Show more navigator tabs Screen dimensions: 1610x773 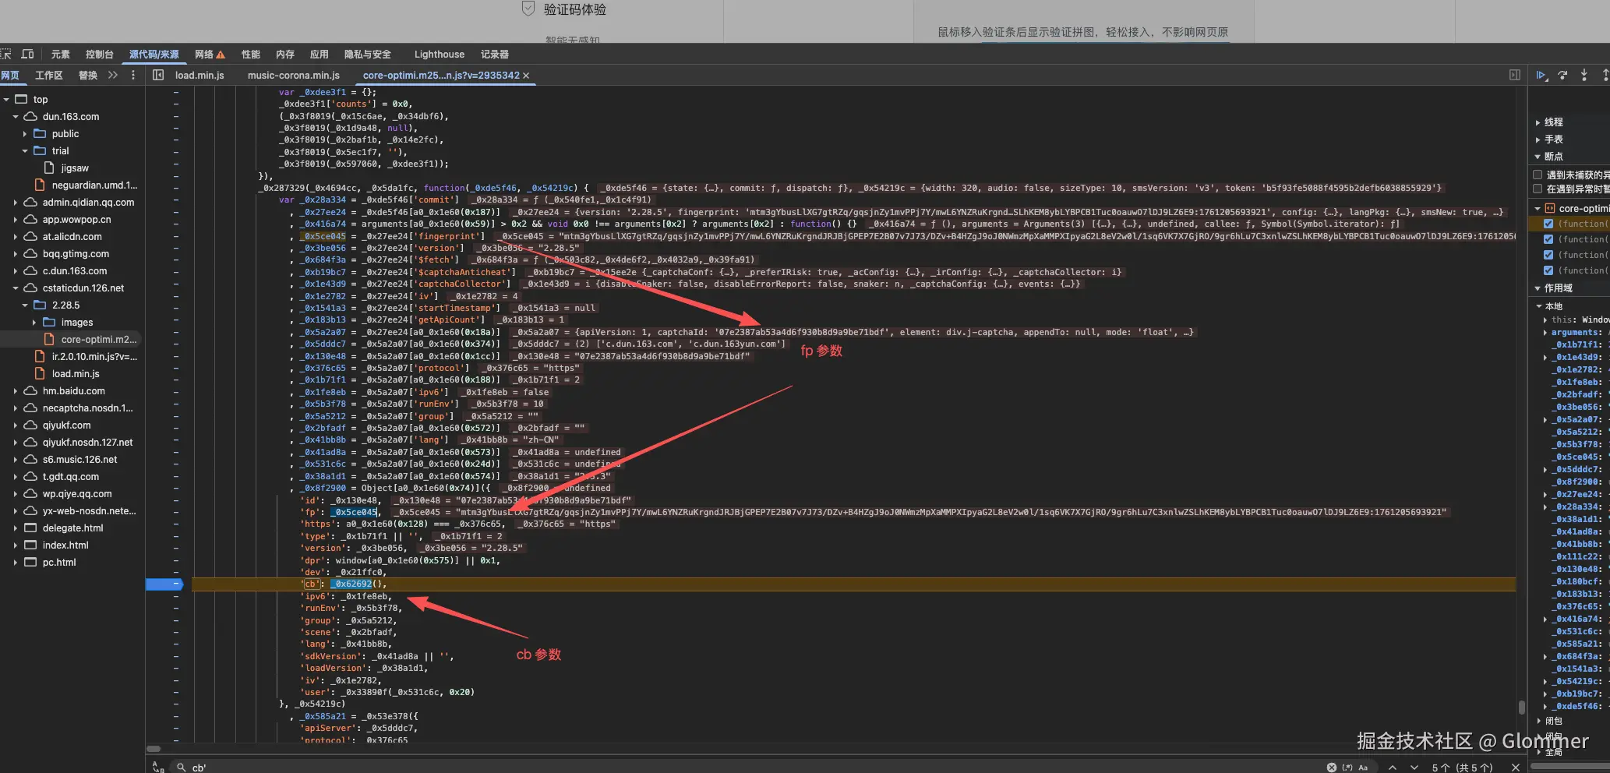(x=113, y=75)
